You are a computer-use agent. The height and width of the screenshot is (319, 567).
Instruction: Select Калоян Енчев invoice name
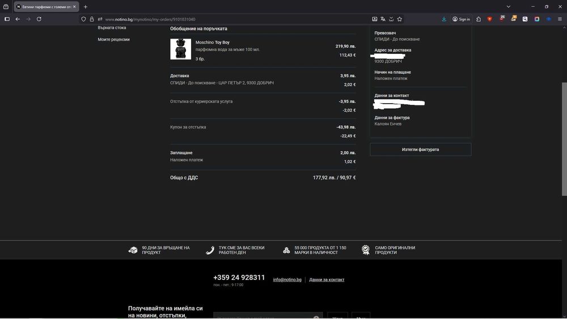(388, 124)
